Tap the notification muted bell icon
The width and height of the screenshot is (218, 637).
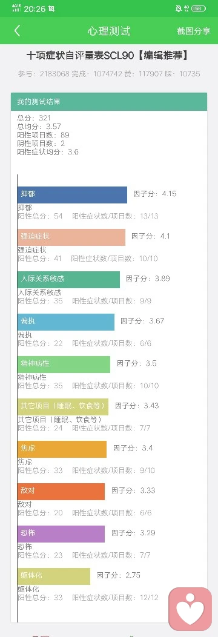[179, 8]
